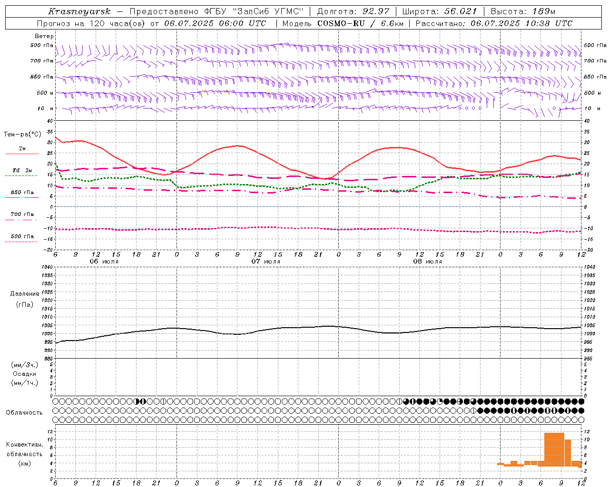Click the 'Конвективн.' convective label

click(x=25, y=445)
